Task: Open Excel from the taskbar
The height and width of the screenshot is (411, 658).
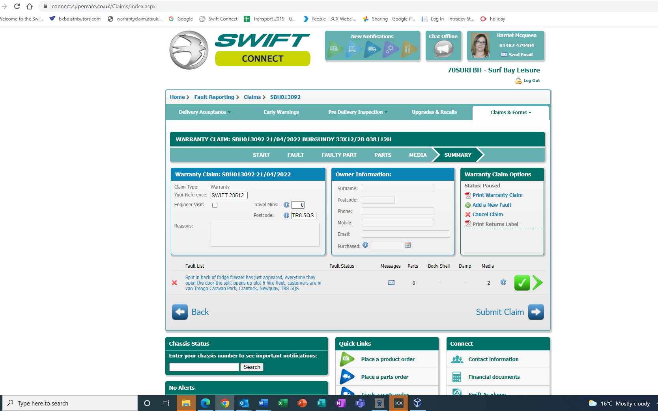Action: click(282, 403)
